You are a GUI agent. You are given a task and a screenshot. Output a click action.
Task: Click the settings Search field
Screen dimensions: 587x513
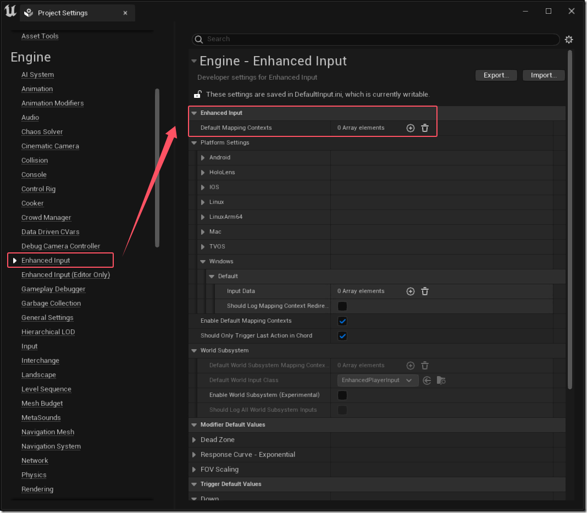(376, 39)
